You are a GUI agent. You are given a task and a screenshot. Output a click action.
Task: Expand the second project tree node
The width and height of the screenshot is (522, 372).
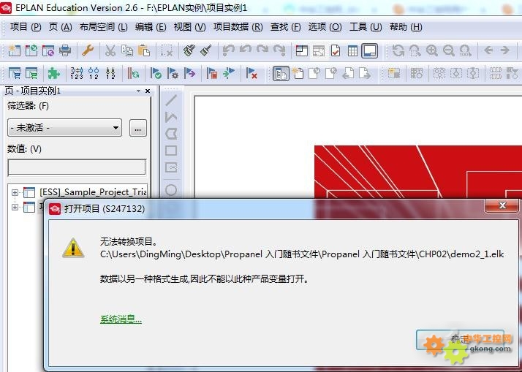[x=15, y=208]
